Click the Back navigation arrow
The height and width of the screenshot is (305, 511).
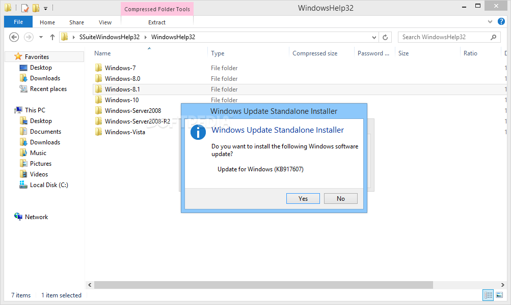pos(14,37)
